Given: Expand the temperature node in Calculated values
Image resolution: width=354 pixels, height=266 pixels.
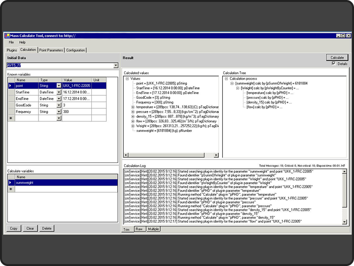Looking at the screenshot, I should click(x=132, y=106).
